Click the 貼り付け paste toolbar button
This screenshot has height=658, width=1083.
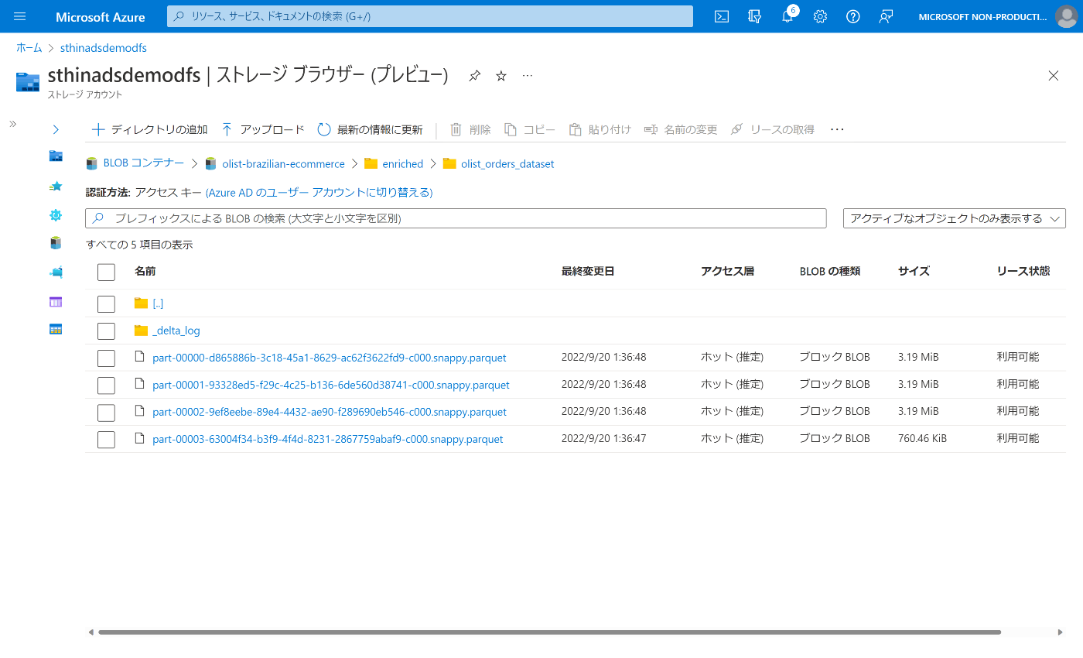coord(600,129)
